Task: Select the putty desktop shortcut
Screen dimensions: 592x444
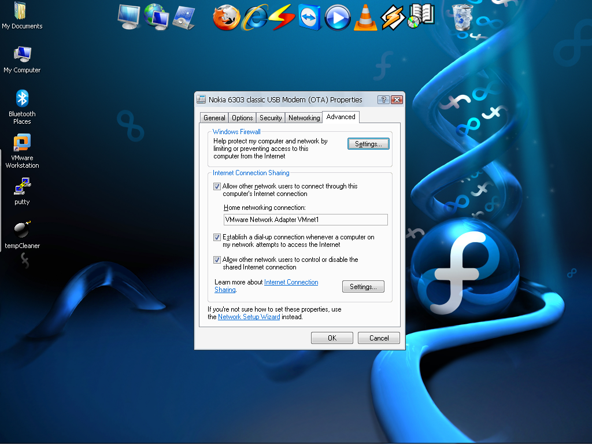Action: pyautogui.click(x=22, y=191)
